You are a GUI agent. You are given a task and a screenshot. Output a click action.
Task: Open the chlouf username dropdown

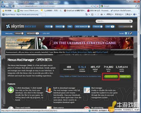19,33
